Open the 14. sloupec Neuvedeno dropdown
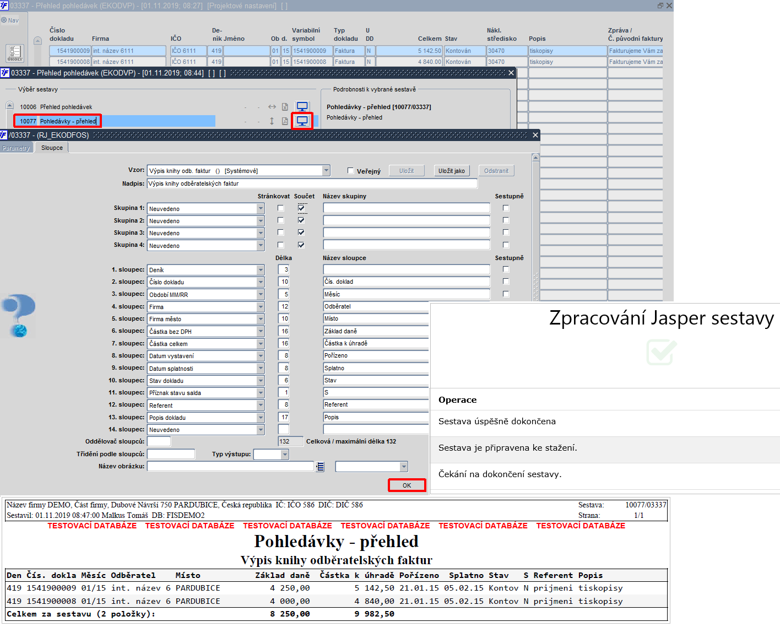 click(x=261, y=430)
